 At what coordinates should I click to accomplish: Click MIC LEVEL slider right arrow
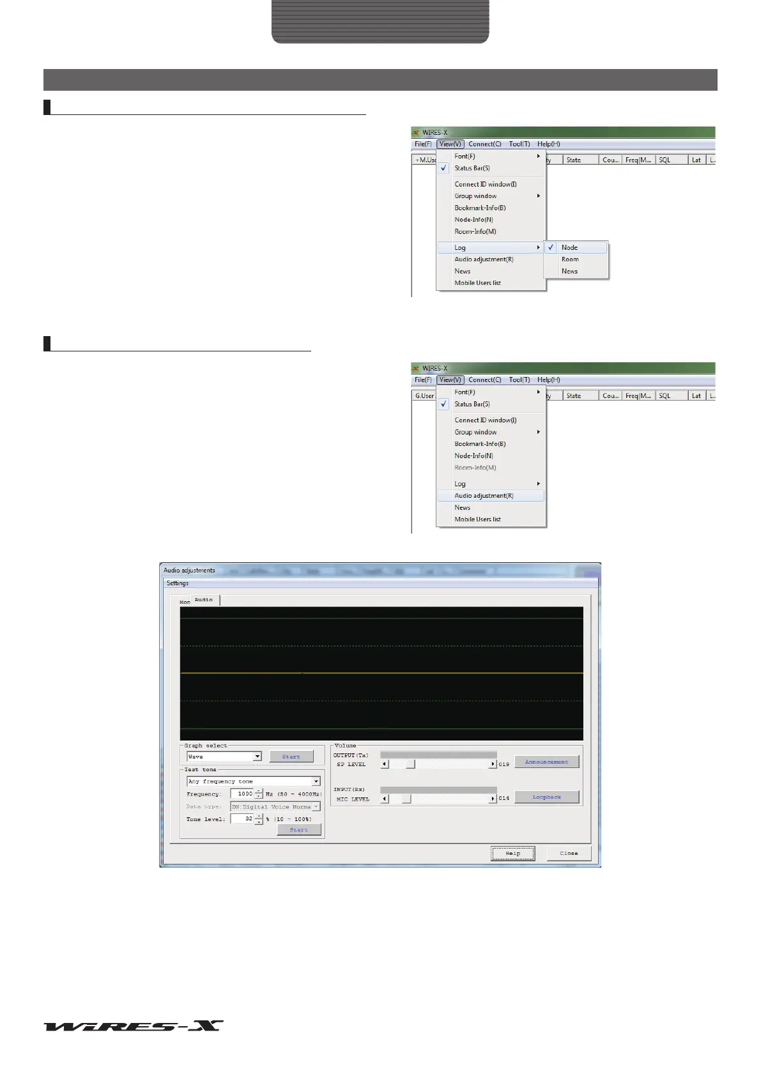[x=493, y=799]
